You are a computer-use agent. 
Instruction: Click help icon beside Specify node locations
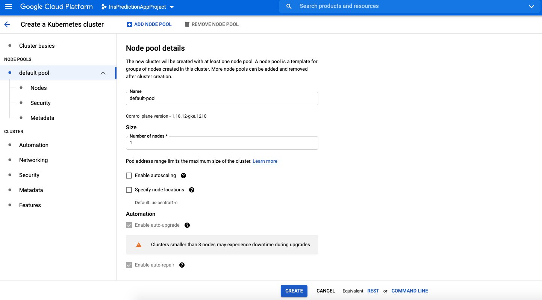(x=191, y=190)
